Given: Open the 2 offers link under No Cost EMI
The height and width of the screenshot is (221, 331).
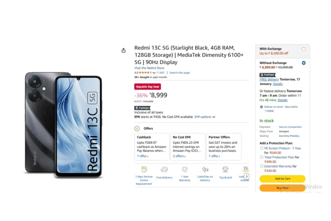Looking at the screenshot, I should 179,156.
